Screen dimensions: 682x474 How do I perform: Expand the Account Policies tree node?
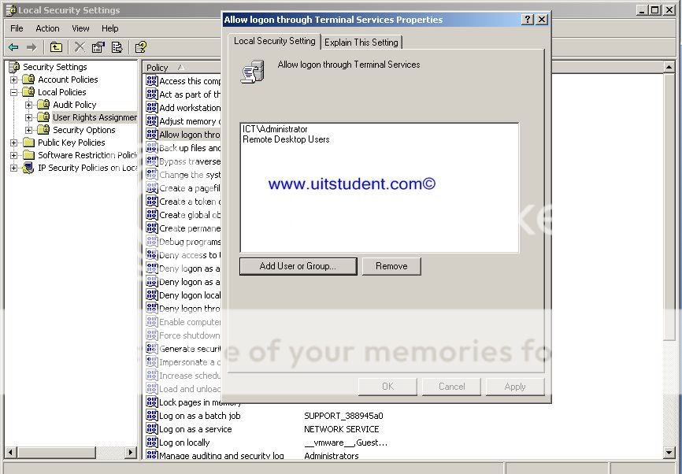[x=13, y=80]
